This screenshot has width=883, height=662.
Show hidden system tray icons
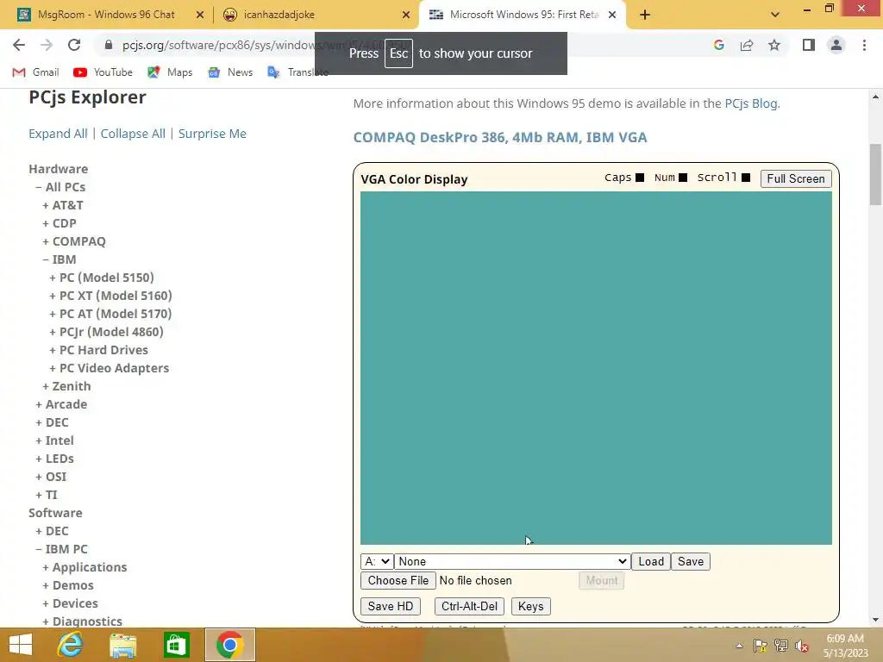[739, 646]
